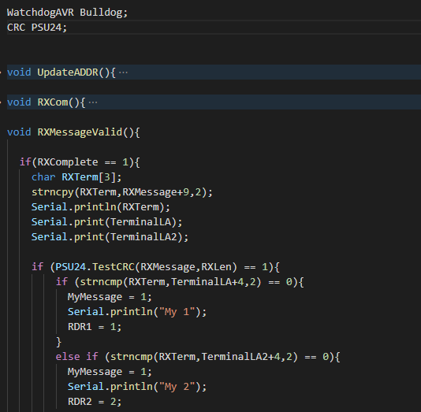Image resolution: width=421 pixels, height=412 pixels.
Task: Click the strncpy function call
Action: [122, 192]
